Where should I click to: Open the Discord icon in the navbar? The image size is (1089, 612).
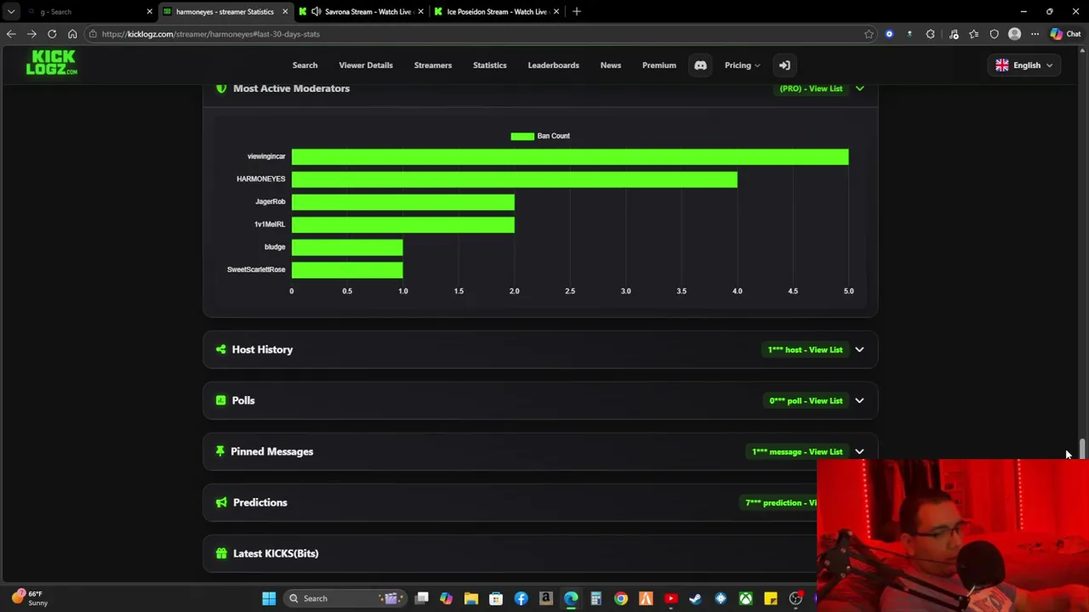700,65
